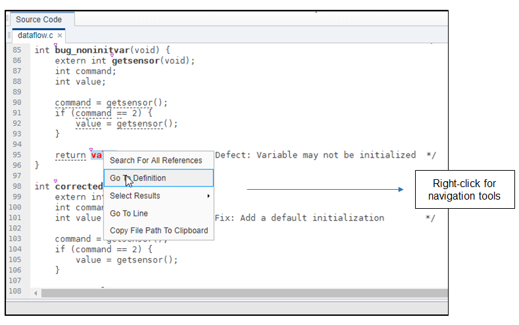
Task: Select the dataflow.c file tab
Action: point(36,35)
